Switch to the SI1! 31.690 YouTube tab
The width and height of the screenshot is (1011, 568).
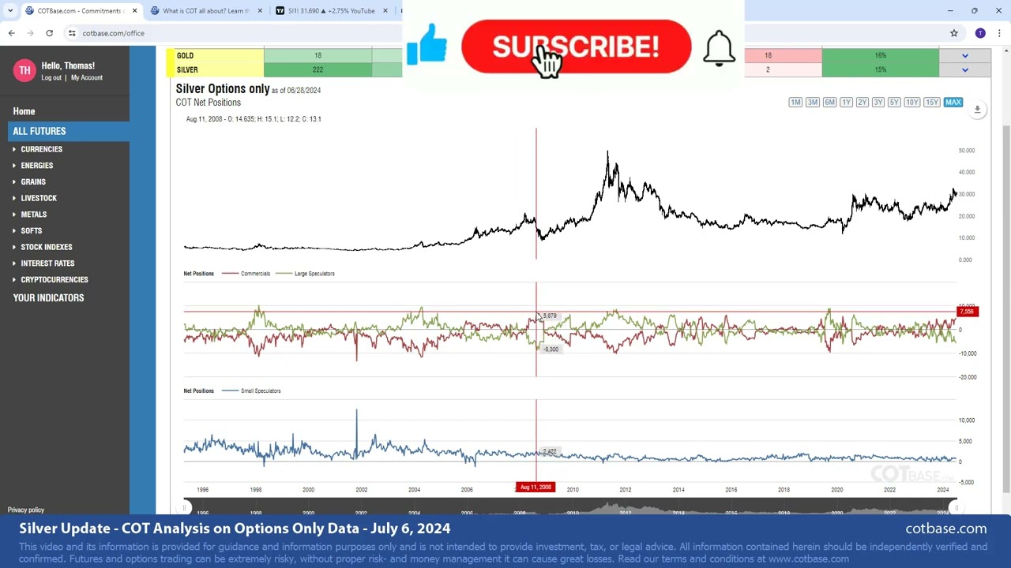point(332,11)
